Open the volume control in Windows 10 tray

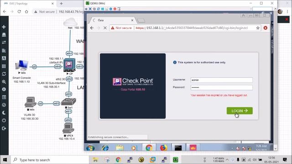[255, 160]
